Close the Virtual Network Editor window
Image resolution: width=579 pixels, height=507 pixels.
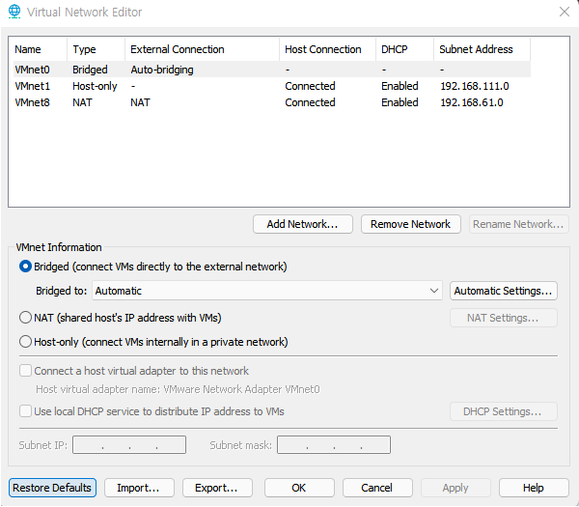(x=564, y=12)
